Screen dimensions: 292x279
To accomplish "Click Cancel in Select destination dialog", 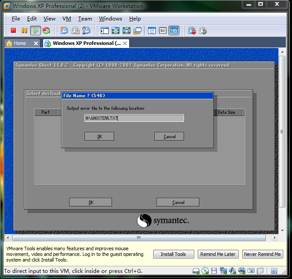I will (178, 202).
